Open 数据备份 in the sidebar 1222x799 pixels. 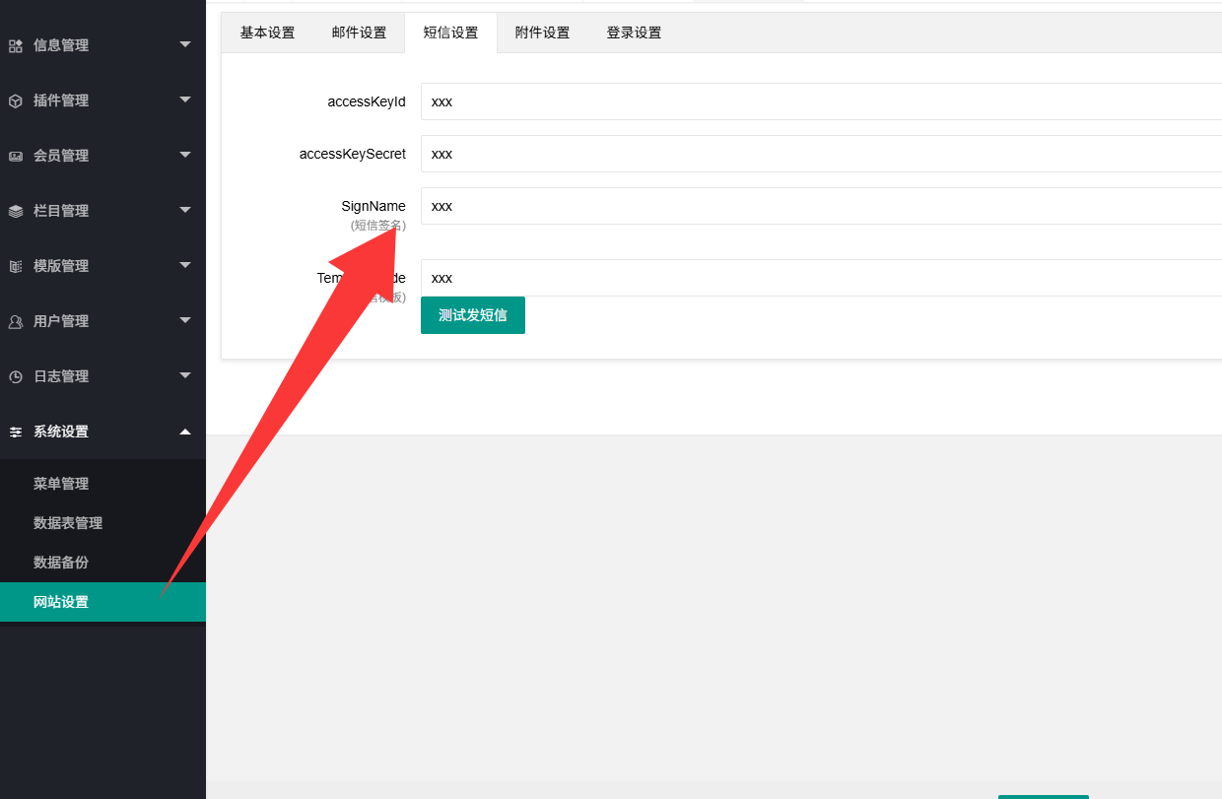(x=61, y=563)
